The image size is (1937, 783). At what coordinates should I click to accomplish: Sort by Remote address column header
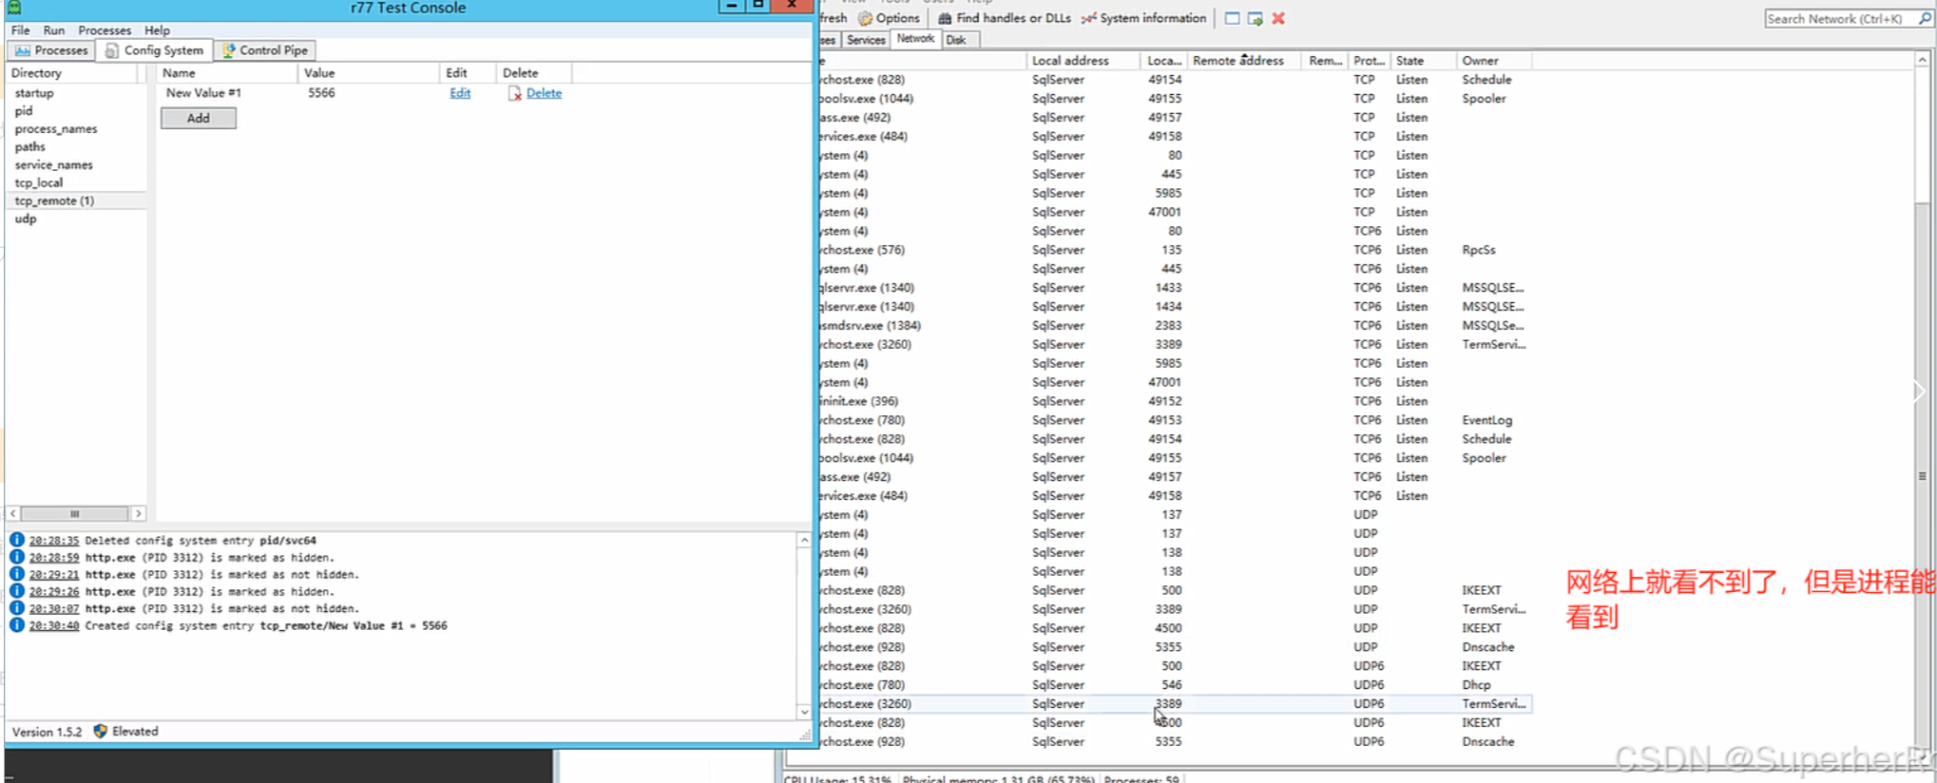pyautogui.click(x=1243, y=61)
